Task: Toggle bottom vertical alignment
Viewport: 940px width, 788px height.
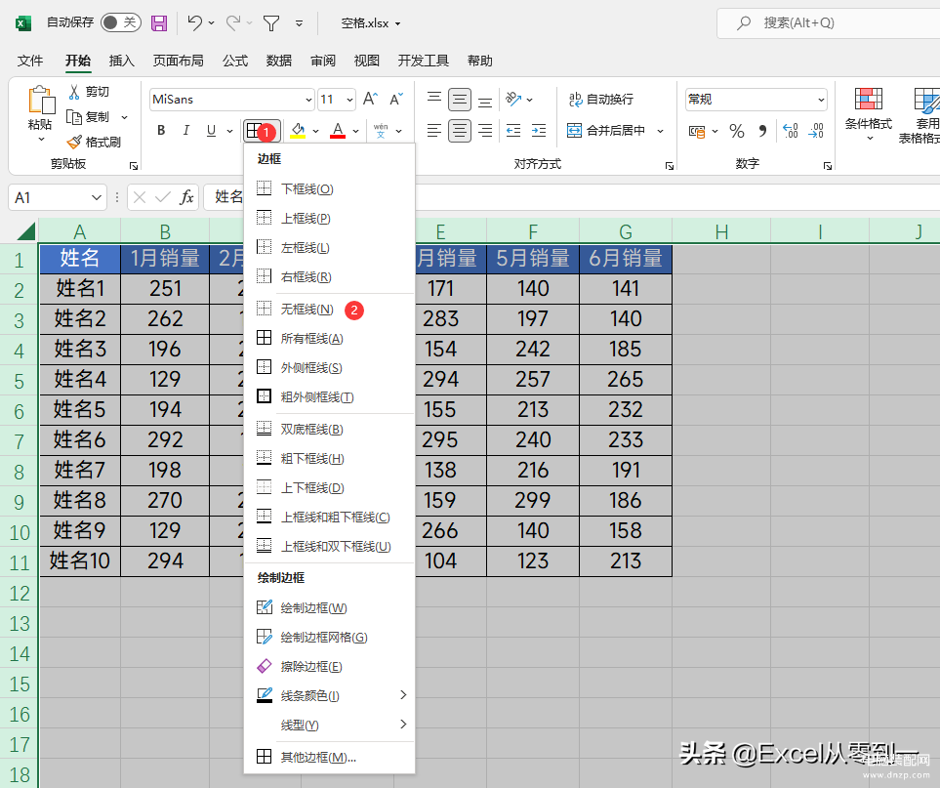Action: (485, 101)
